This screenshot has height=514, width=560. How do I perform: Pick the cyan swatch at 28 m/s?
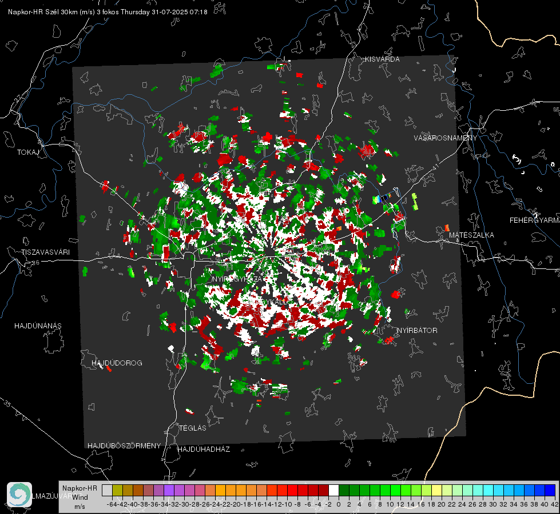click(488, 490)
